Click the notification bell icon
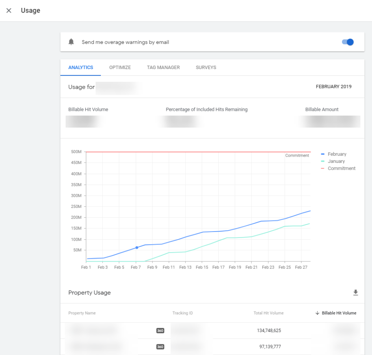372x355 pixels. click(71, 42)
